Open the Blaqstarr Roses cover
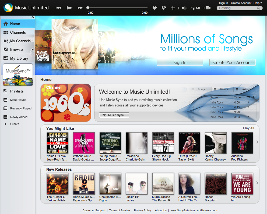The height and width of the screenshot is (214, 267). click(216, 184)
